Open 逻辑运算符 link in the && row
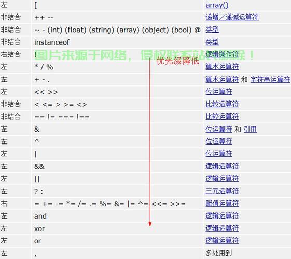Screen dimensions: 291x259 pyautogui.click(x=222, y=166)
